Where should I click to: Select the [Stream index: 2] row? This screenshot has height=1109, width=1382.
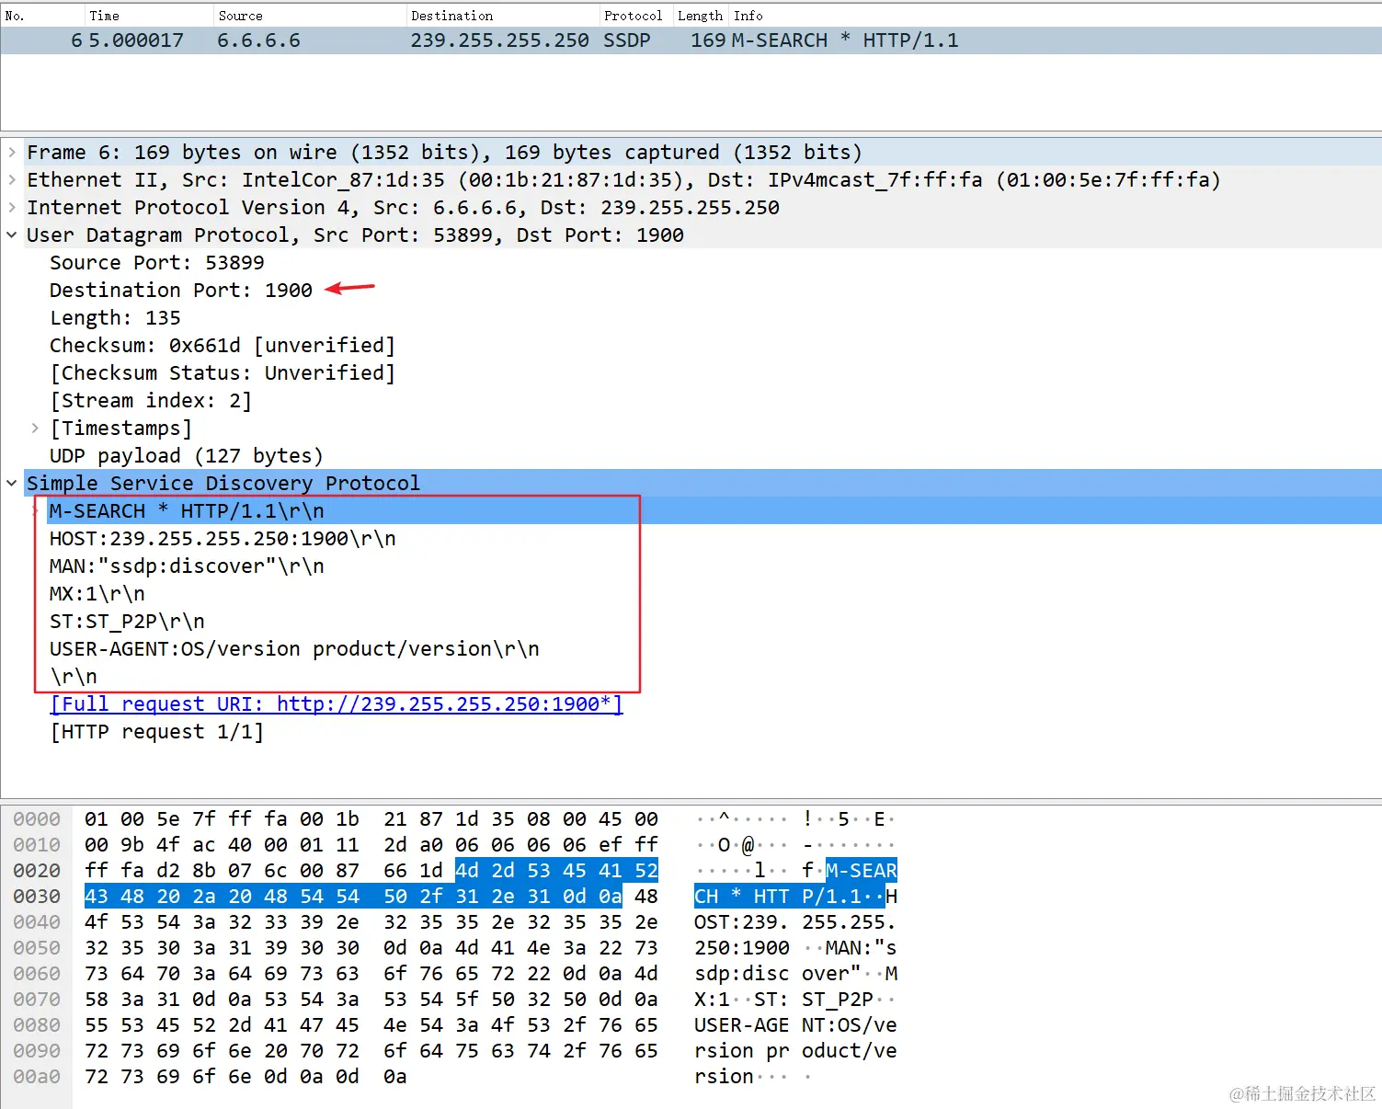click(151, 401)
